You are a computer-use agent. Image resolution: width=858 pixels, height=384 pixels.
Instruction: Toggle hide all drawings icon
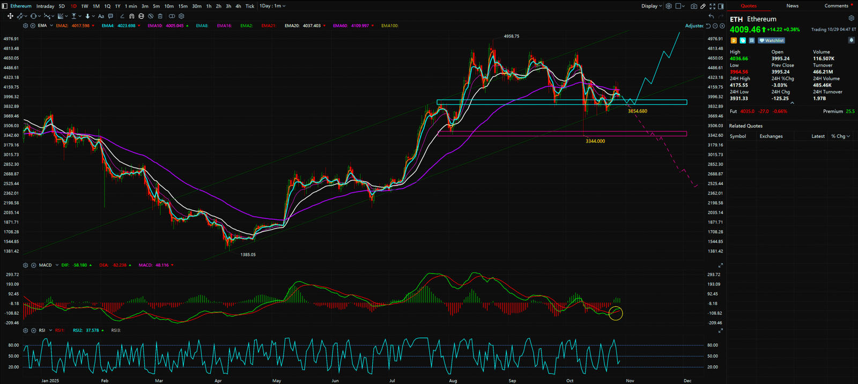click(x=151, y=16)
